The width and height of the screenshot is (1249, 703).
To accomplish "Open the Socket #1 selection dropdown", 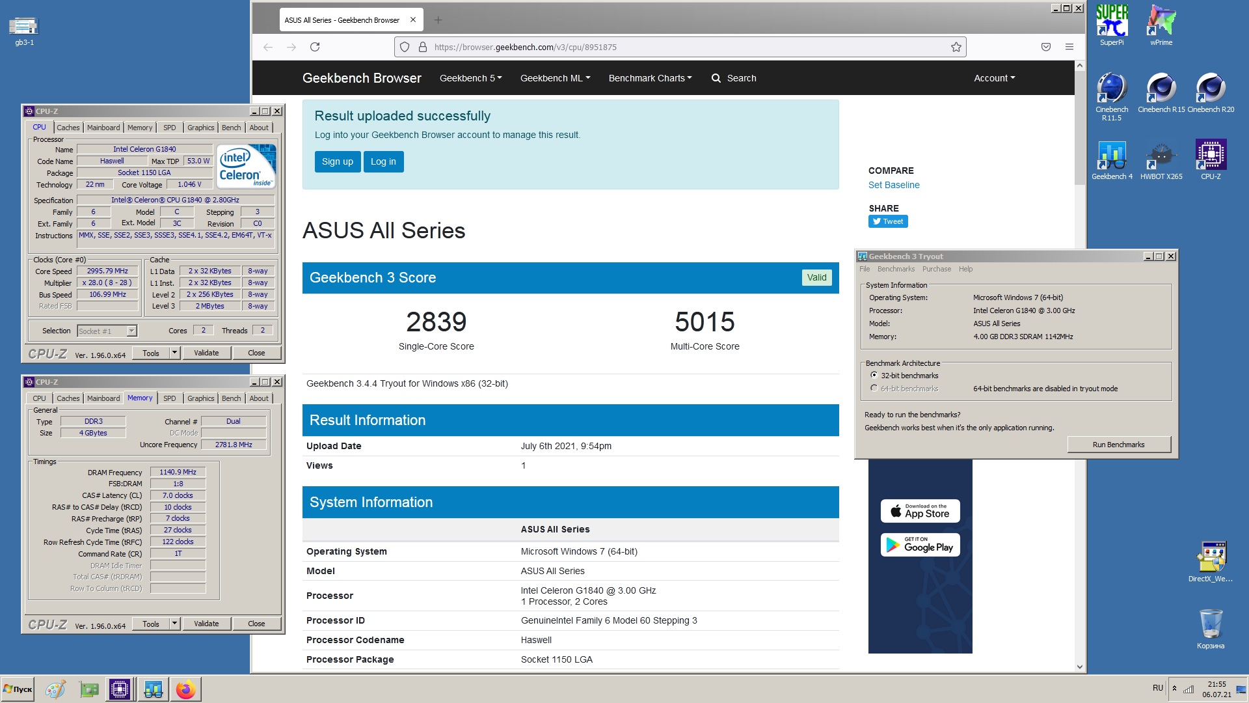I will pos(132,331).
